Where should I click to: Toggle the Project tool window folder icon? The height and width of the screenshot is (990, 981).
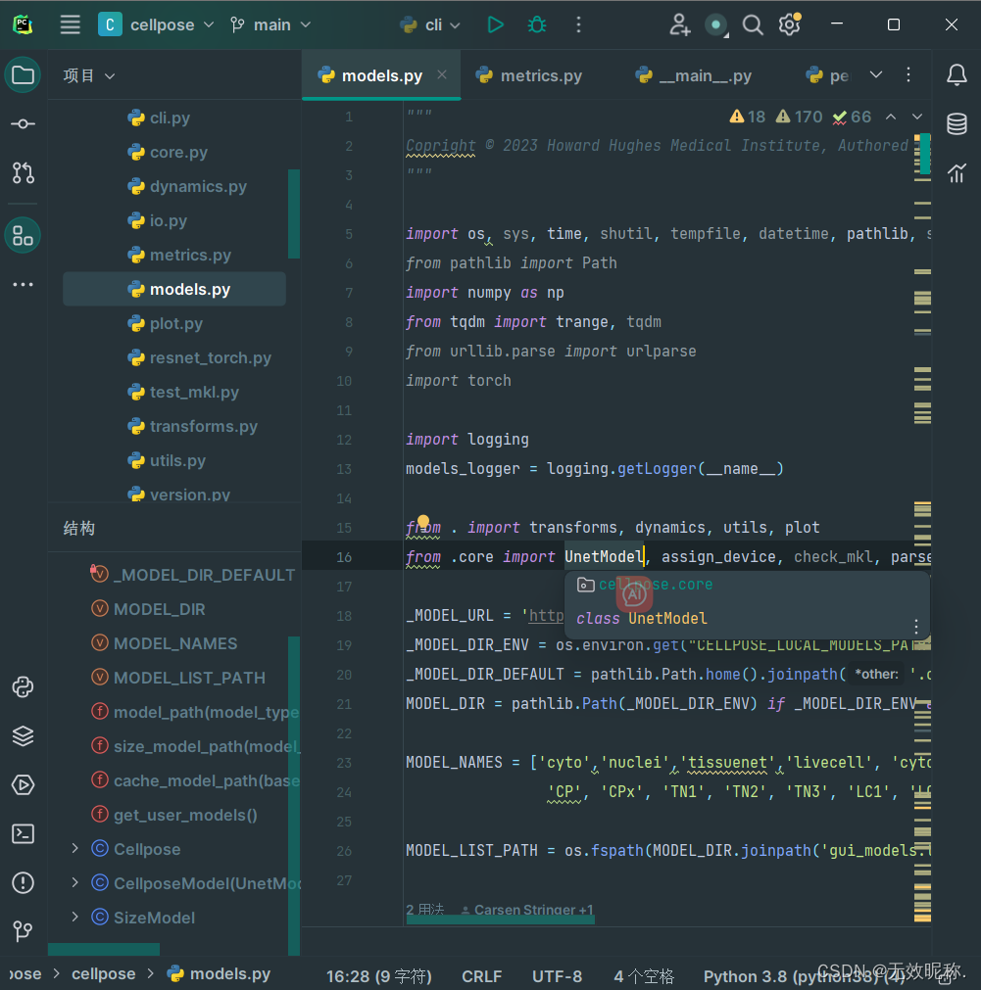(x=23, y=75)
